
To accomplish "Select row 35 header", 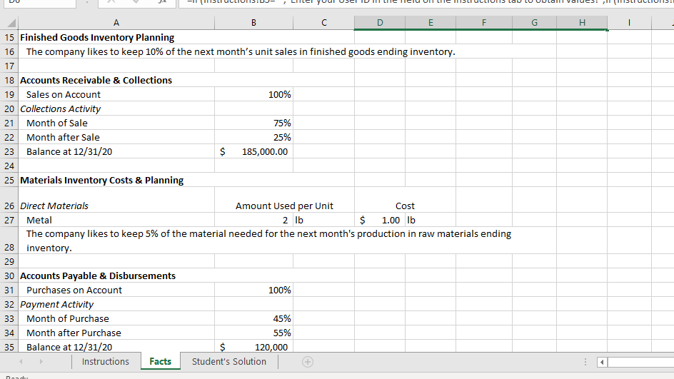I will click(9, 347).
